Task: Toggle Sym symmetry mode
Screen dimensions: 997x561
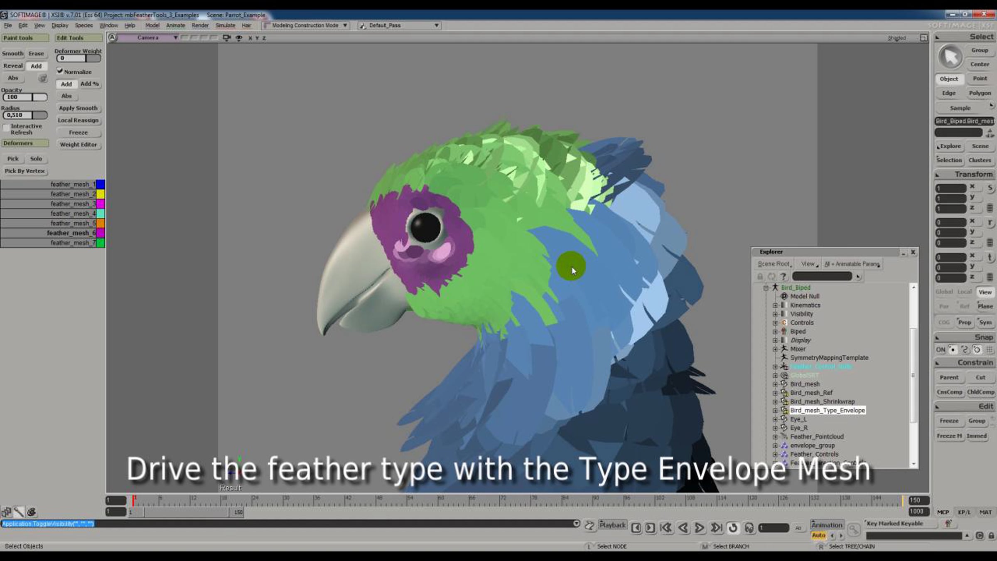Action: [985, 322]
